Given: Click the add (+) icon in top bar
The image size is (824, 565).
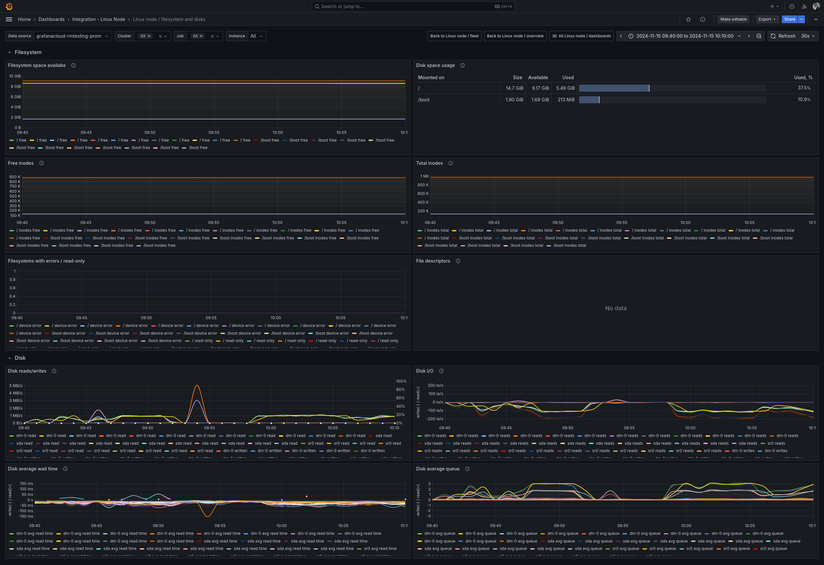Looking at the screenshot, I should coord(772,6).
